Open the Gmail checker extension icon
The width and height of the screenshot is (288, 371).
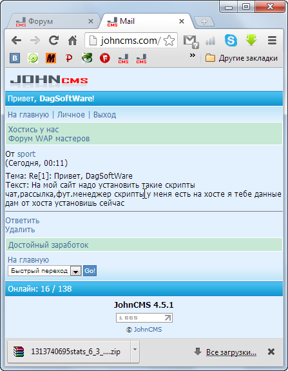[191, 41]
